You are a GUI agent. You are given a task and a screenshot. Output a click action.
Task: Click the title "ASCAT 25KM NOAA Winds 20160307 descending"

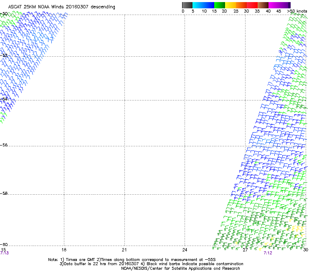coord(61,7)
